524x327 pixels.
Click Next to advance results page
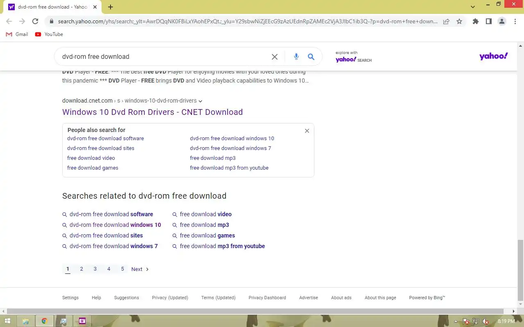coord(140,269)
